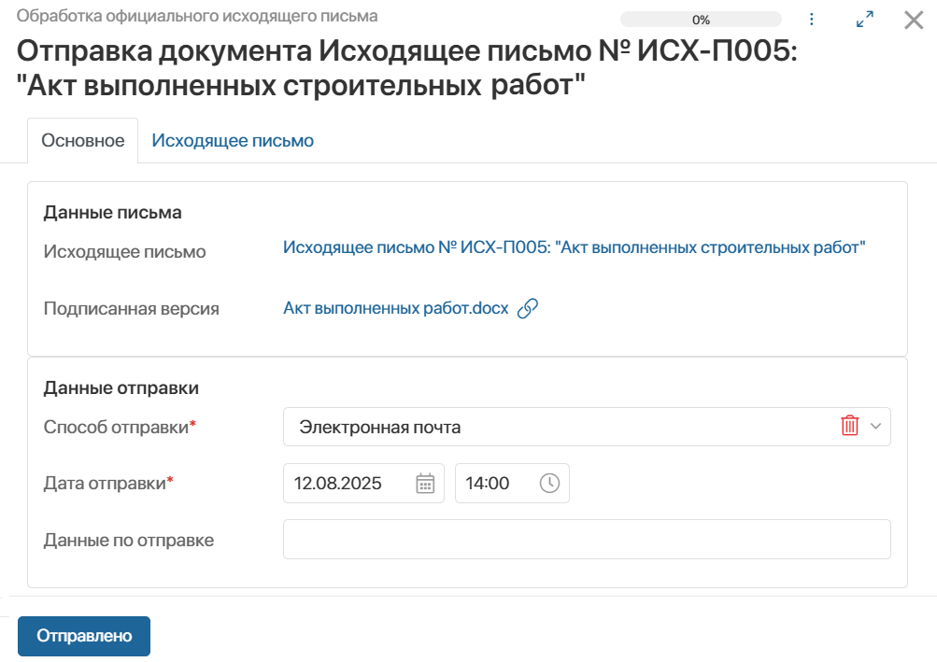Viewport: 937px width, 662px height.
Task: Expand the form to full screen
Action: pos(865,20)
